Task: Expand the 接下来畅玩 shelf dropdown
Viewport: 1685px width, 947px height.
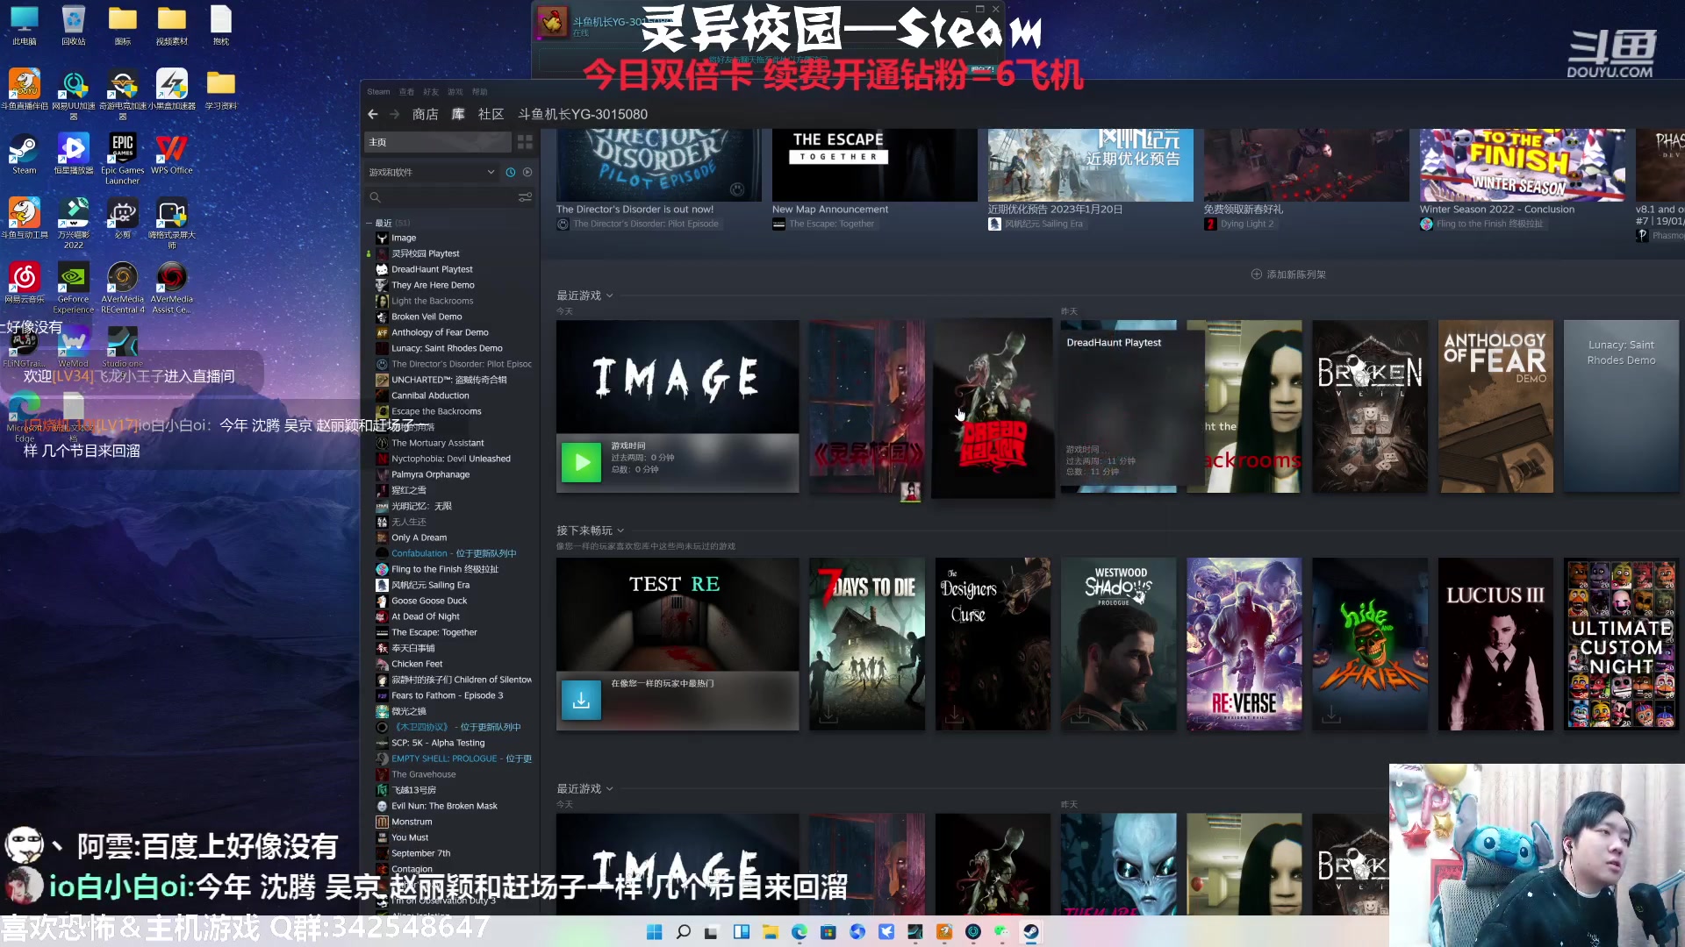Action: coord(620,530)
